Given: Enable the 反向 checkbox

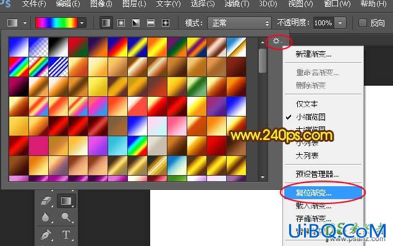Looking at the screenshot, I should [363, 23].
